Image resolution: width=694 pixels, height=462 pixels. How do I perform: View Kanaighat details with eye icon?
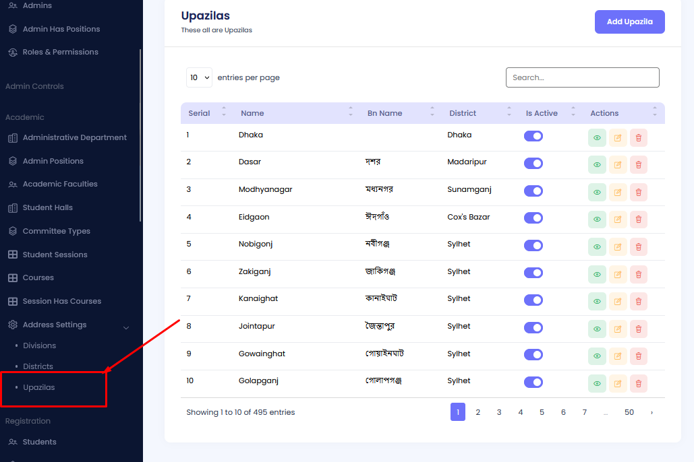coord(597,302)
